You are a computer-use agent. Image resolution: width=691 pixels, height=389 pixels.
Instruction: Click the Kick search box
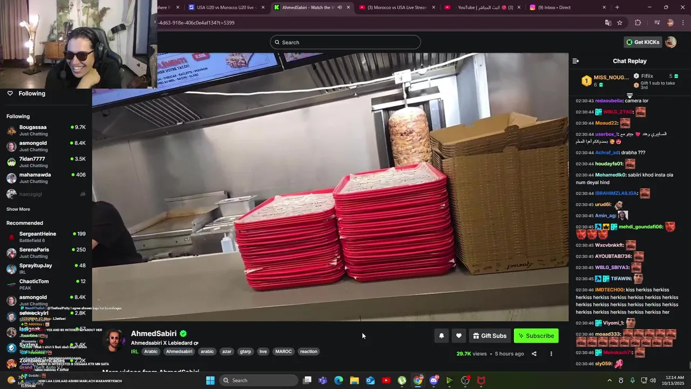pyautogui.click(x=345, y=42)
